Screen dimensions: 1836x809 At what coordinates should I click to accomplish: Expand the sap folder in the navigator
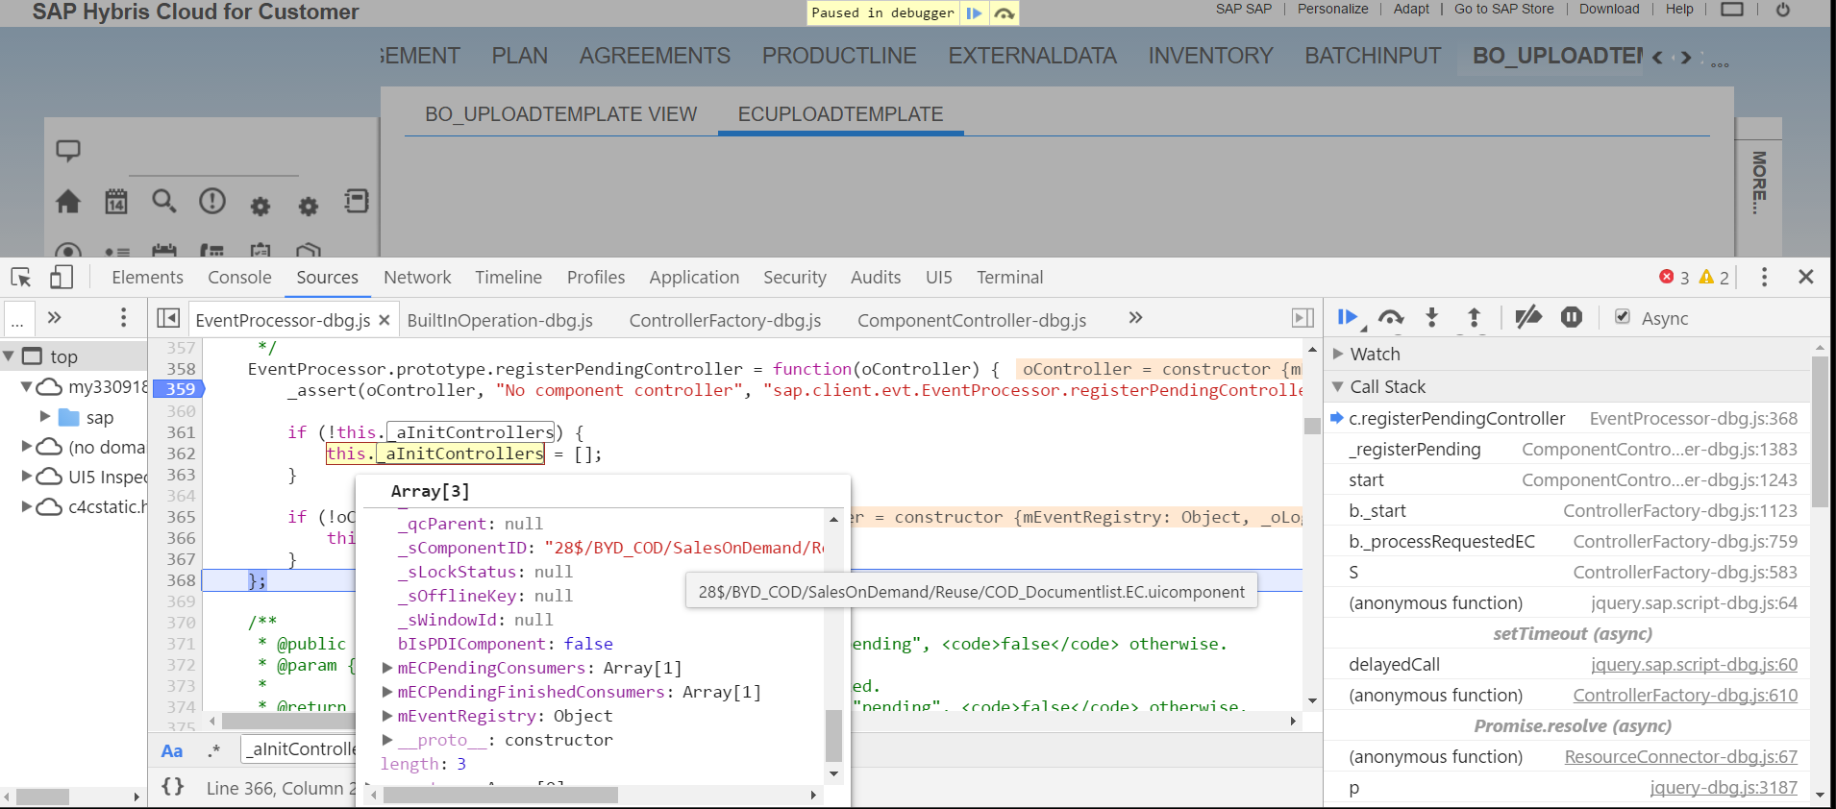pyautogui.click(x=45, y=417)
